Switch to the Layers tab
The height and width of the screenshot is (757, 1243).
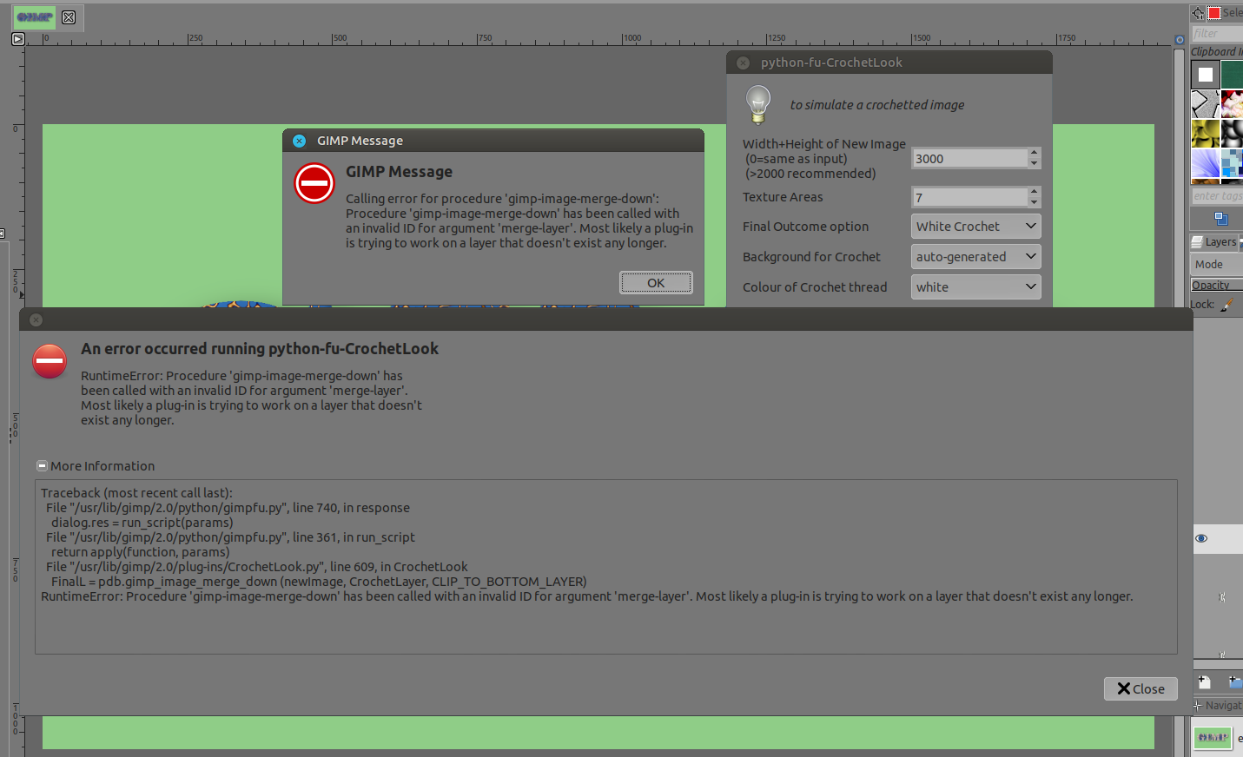click(x=1215, y=242)
